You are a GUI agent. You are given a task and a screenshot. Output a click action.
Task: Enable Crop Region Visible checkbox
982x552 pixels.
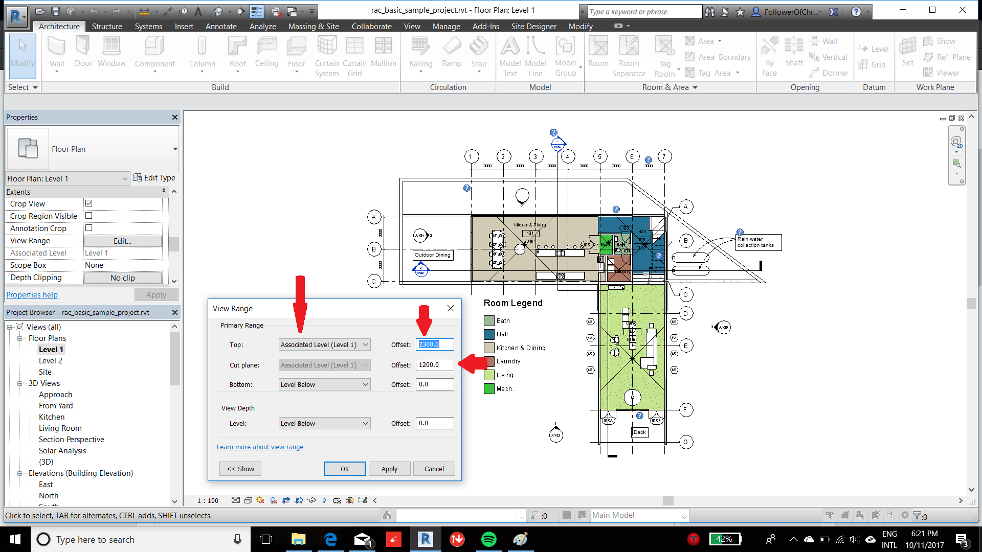88,216
